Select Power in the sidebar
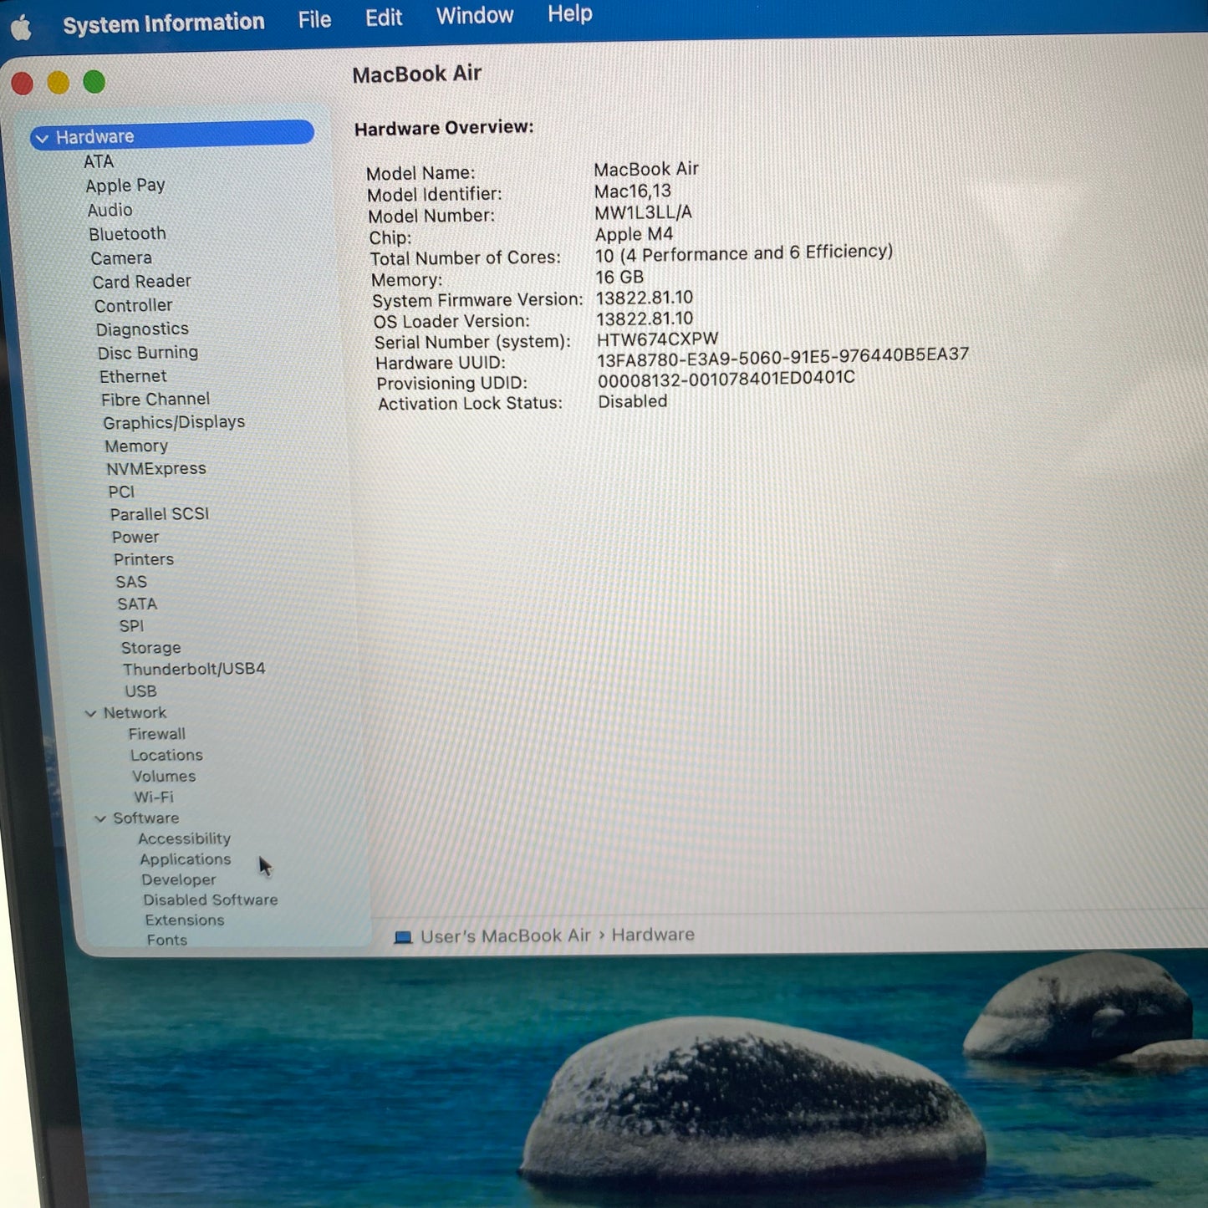Image resolution: width=1208 pixels, height=1208 pixels. [x=135, y=537]
